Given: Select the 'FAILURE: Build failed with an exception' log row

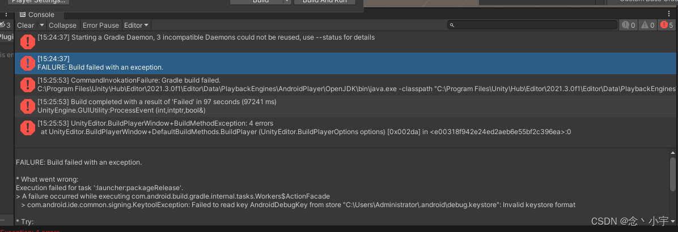Looking at the screenshot, I should coord(345,63).
